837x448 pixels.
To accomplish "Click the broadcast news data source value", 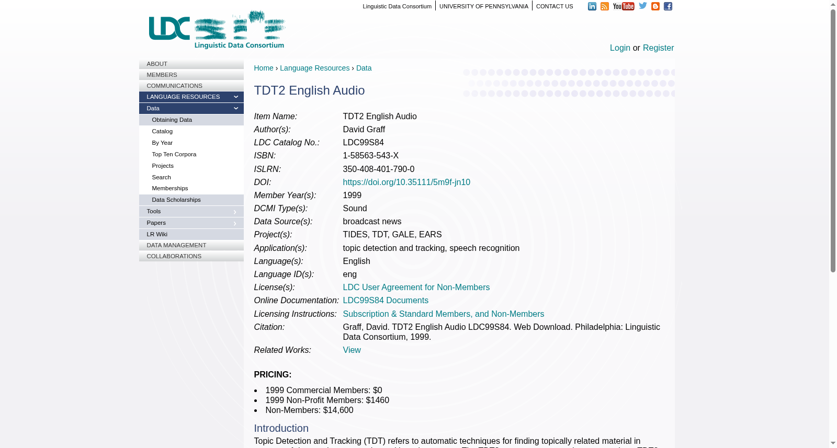I will point(372,222).
